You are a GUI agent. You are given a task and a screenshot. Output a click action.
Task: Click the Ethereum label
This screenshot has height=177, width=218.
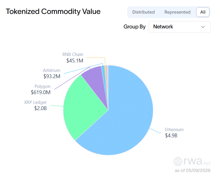[174, 130]
